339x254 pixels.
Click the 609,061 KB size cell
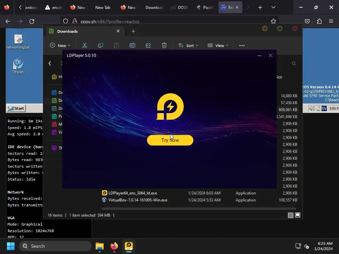coord(288,110)
